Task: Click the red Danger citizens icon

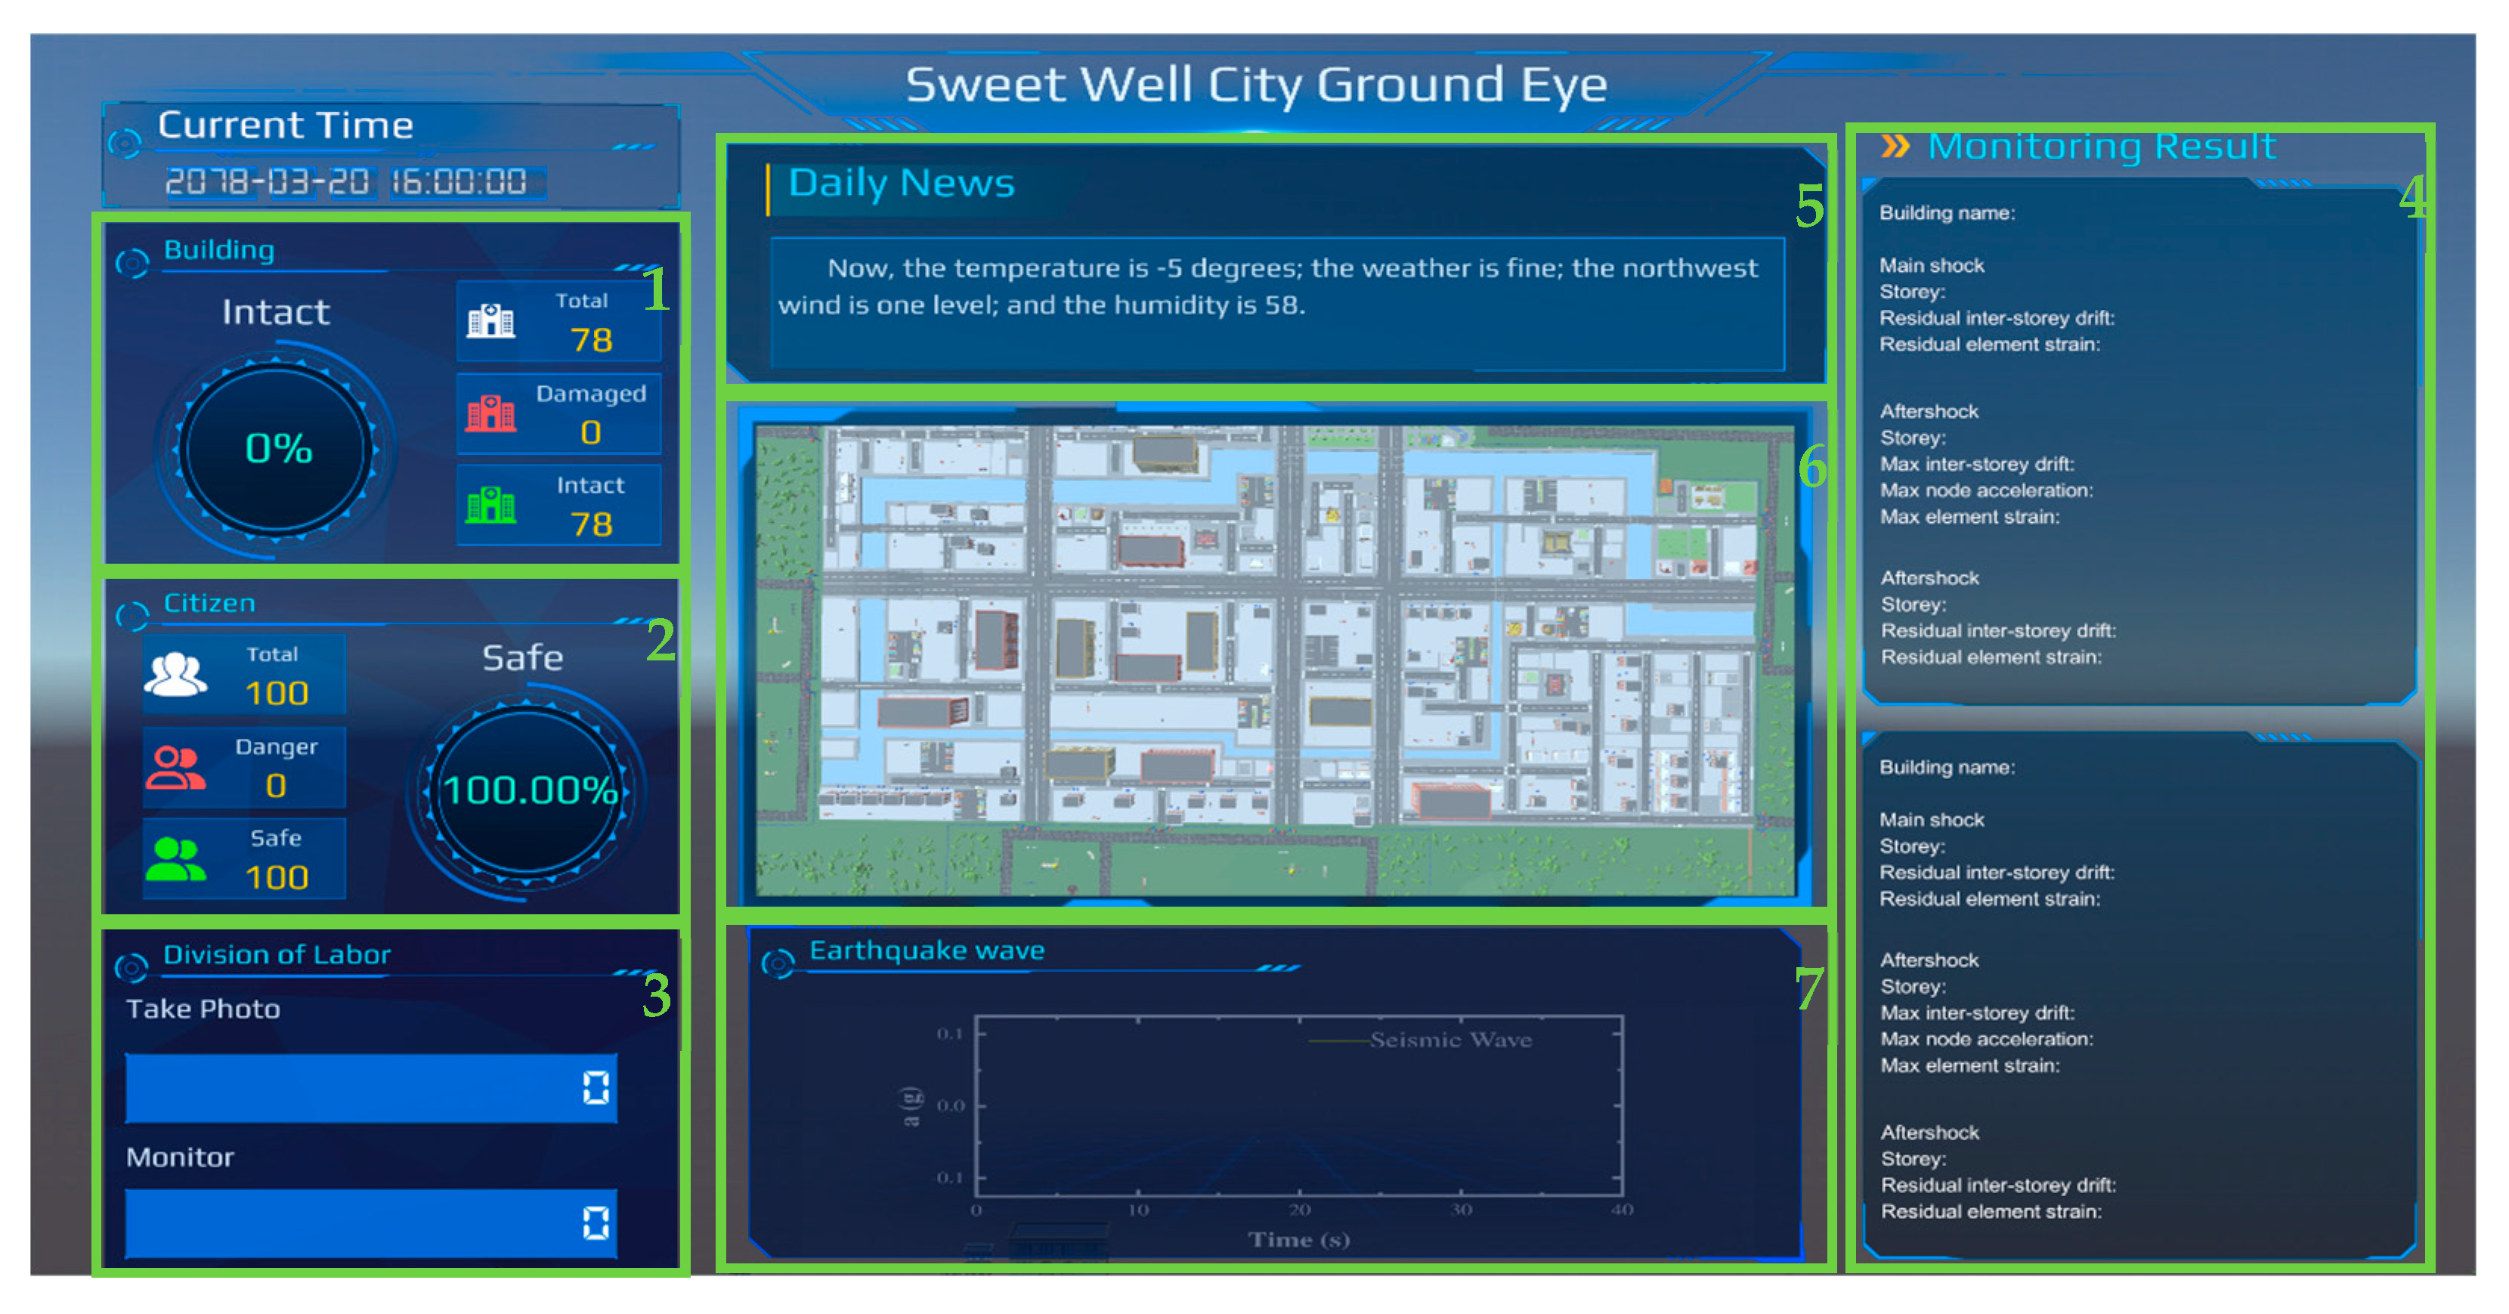Action: pos(175,768)
